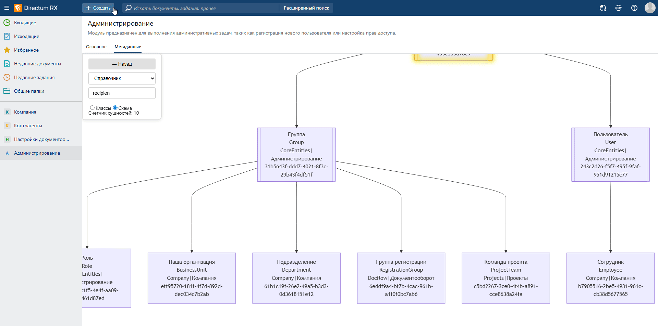Click the Directum RX logo
The width and height of the screenshot is (658, 326).
pos(36,8)
